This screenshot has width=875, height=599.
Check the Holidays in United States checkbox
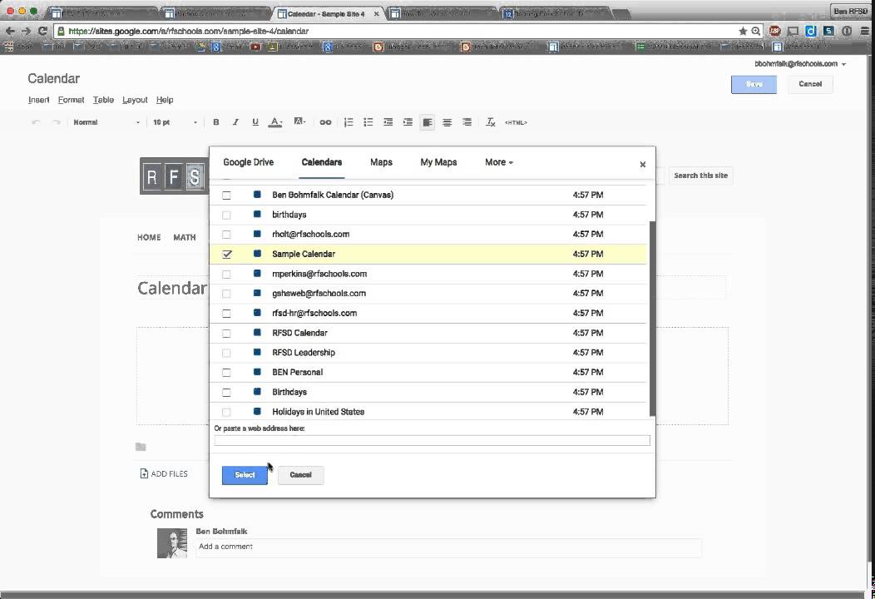tap(226, 412)
